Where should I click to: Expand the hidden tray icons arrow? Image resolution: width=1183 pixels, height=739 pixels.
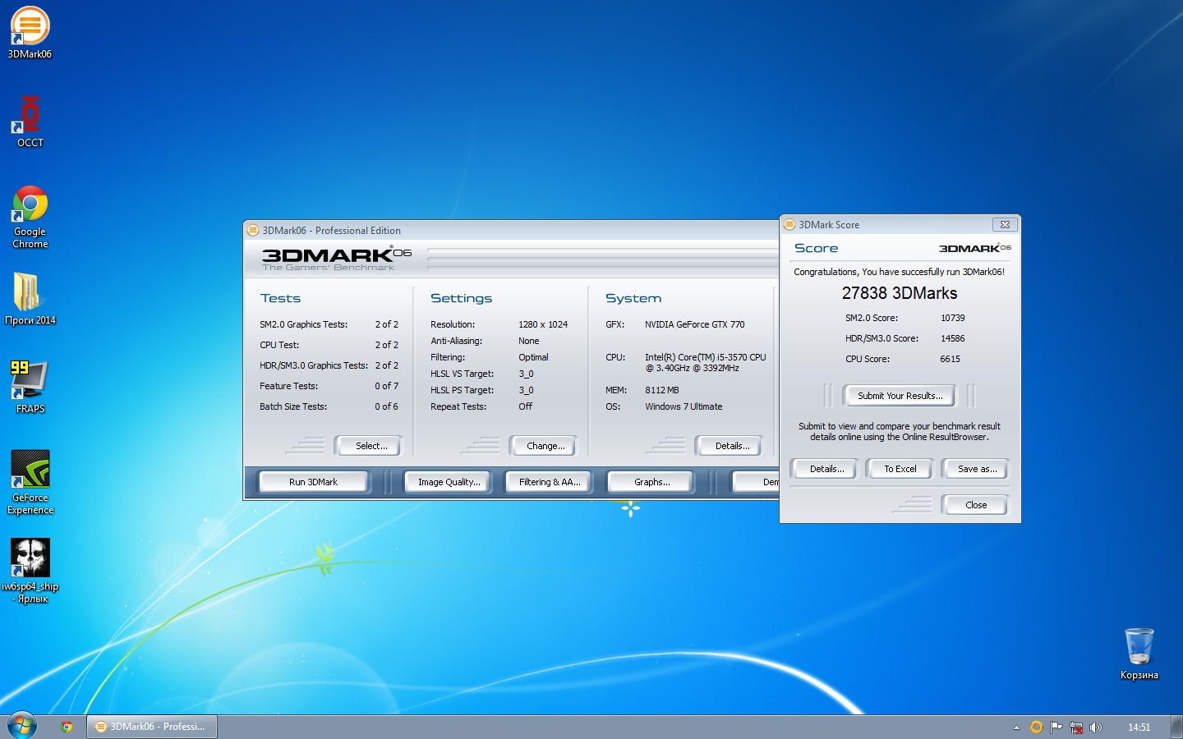point(1016,728)
